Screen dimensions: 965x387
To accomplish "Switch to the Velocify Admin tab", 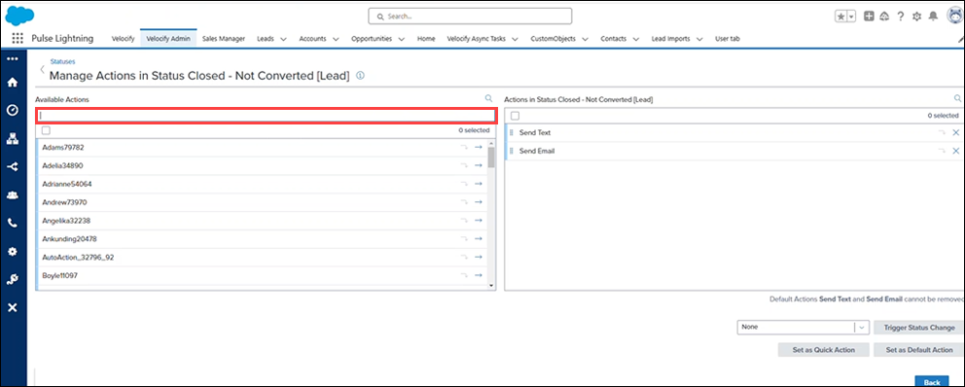I will 168,39.
